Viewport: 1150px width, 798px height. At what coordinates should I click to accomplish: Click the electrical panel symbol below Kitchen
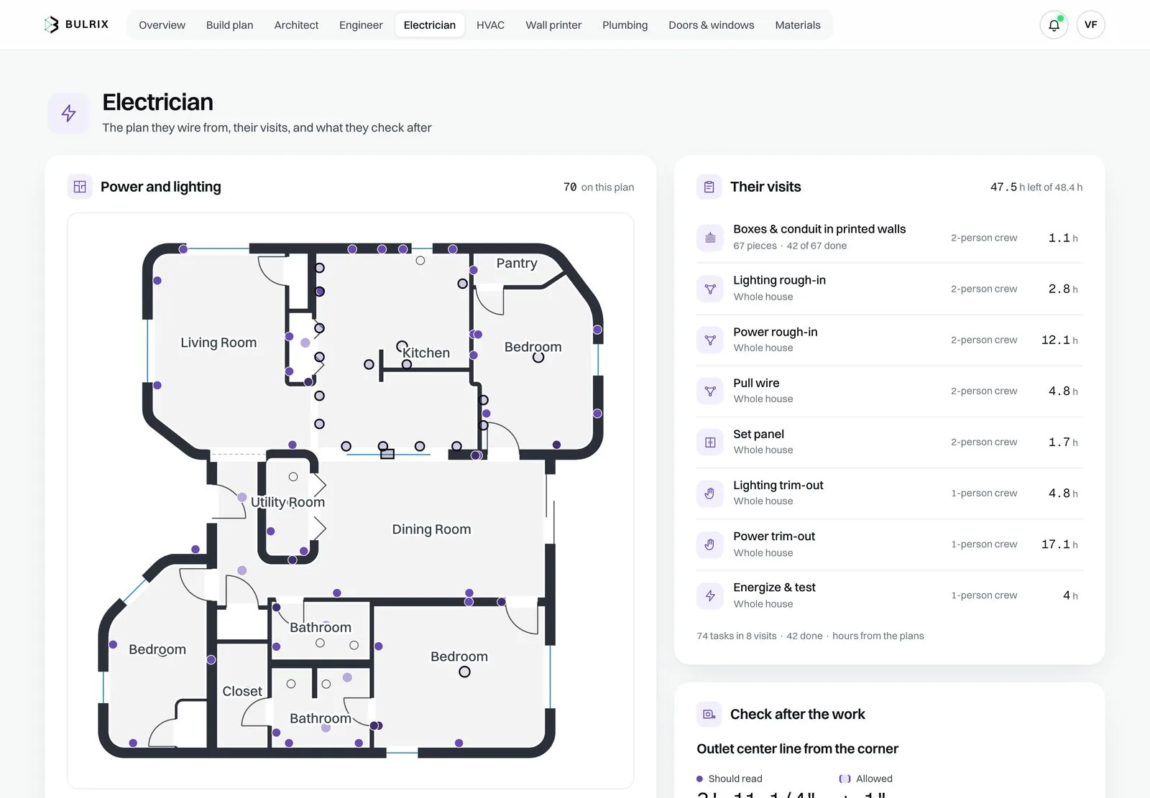(387, 454)
